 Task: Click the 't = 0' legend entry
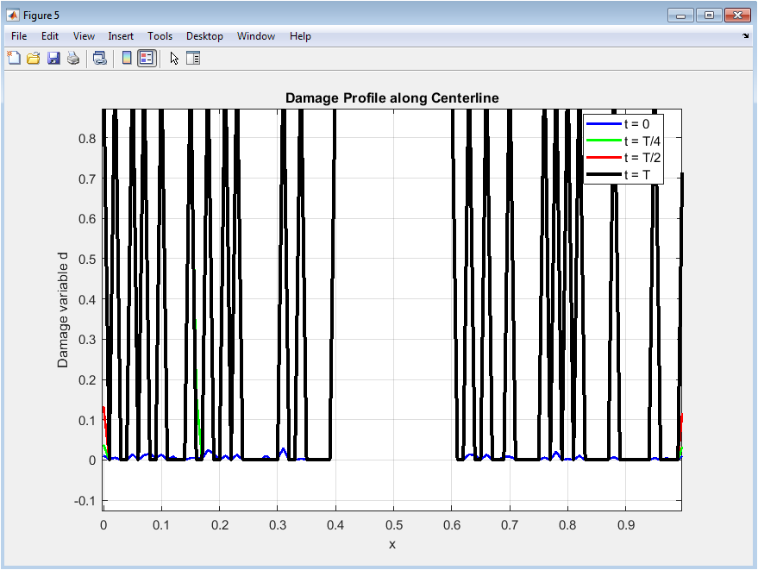point(636,124)
